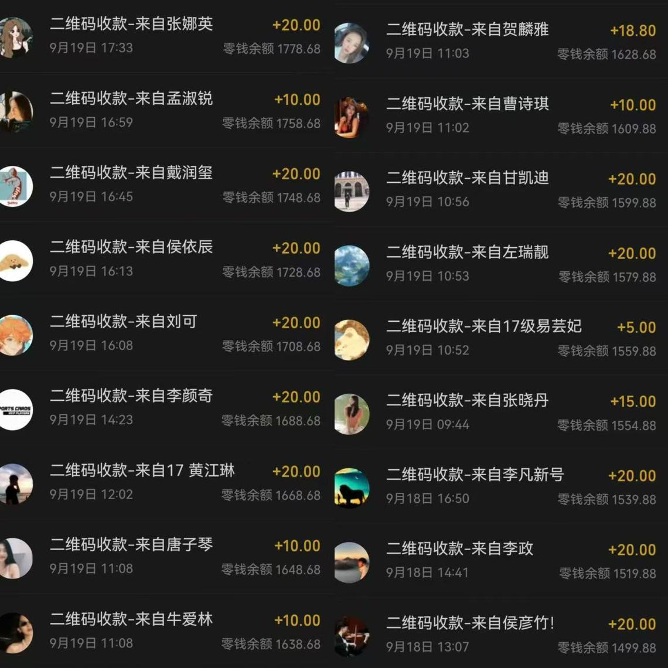Tap the avatar next to 牛爱林
668x668 pixels.
16,633
